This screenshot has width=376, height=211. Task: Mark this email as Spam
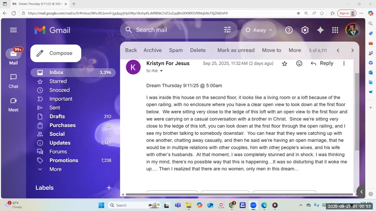point(176,50)
